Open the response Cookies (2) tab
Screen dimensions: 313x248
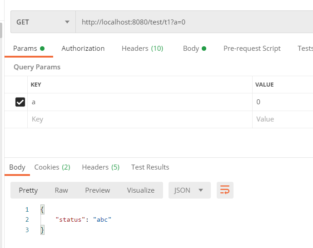click(x=52, y=167)
